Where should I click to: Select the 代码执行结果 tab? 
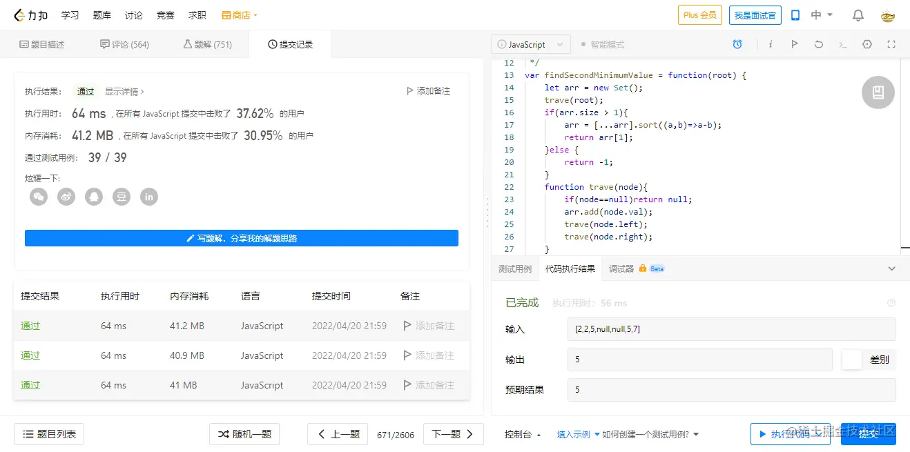(x=570, y=268)
